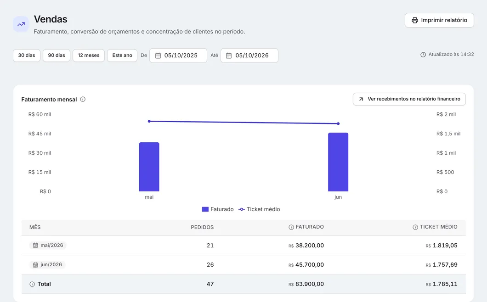The image size is (487, 302).
Task: Click the R$ 1,5 mil axis label
Action: pyautogui.click(x=448, y=134)
